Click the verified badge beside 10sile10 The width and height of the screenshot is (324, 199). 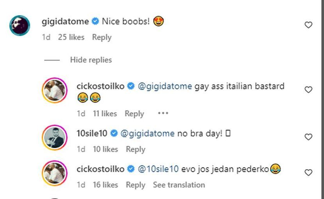tap(114, 133)
